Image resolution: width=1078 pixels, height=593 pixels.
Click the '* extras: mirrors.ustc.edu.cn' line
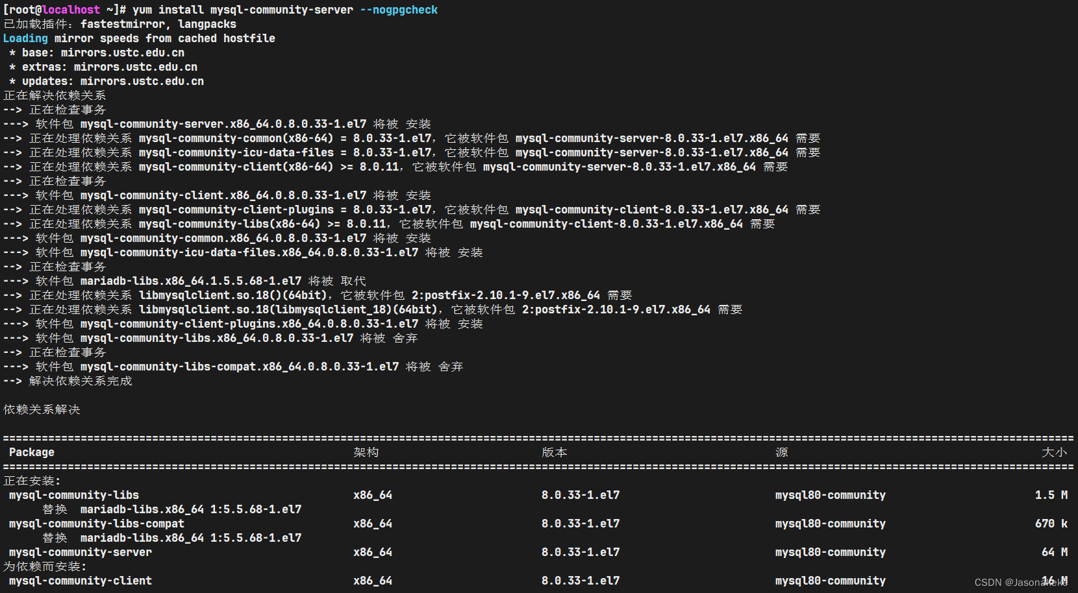pyautogui.click(x=103, y=67)
